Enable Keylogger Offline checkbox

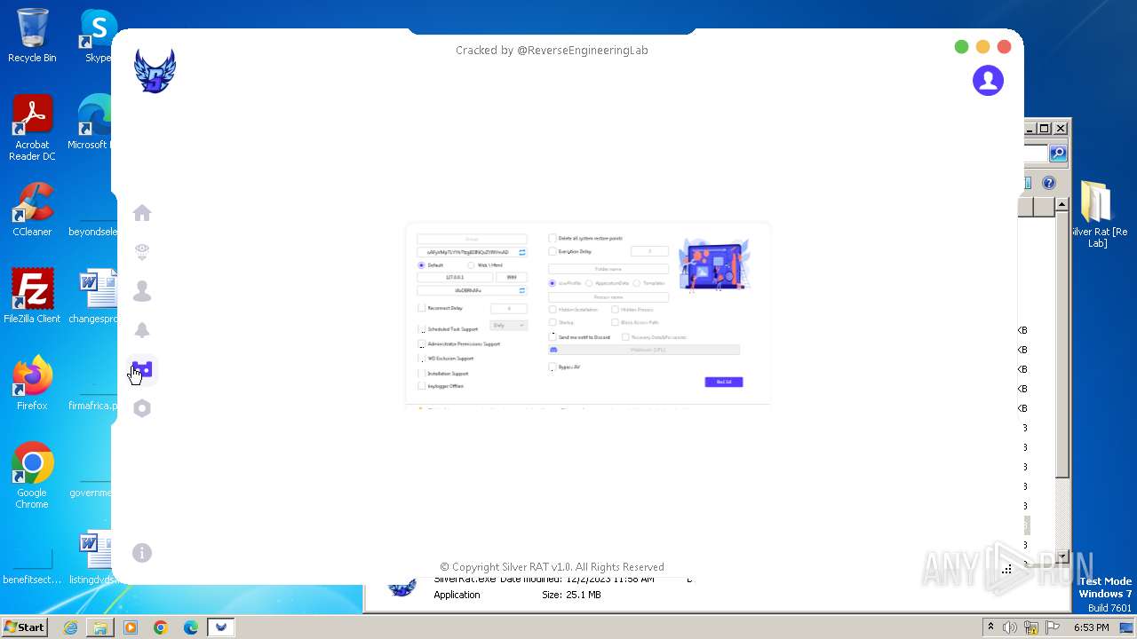422,386
